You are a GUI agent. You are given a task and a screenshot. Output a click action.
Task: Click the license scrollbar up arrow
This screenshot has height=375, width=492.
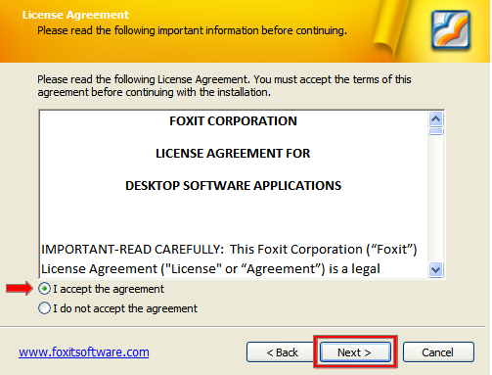click(436, 119)
